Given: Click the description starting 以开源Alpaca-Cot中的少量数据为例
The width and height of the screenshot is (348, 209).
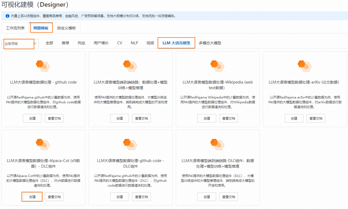Looking at the screenshot, I should point(43,180).
